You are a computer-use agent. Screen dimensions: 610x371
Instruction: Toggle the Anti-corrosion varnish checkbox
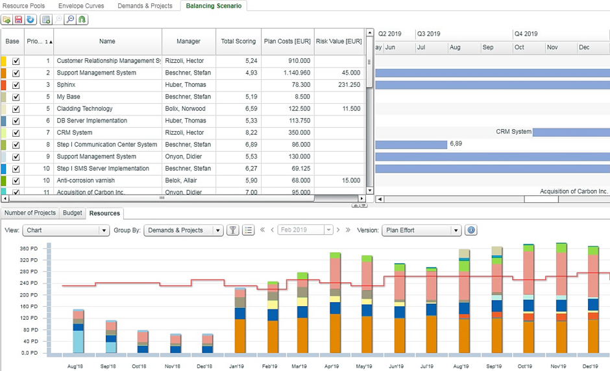point(16,181)
